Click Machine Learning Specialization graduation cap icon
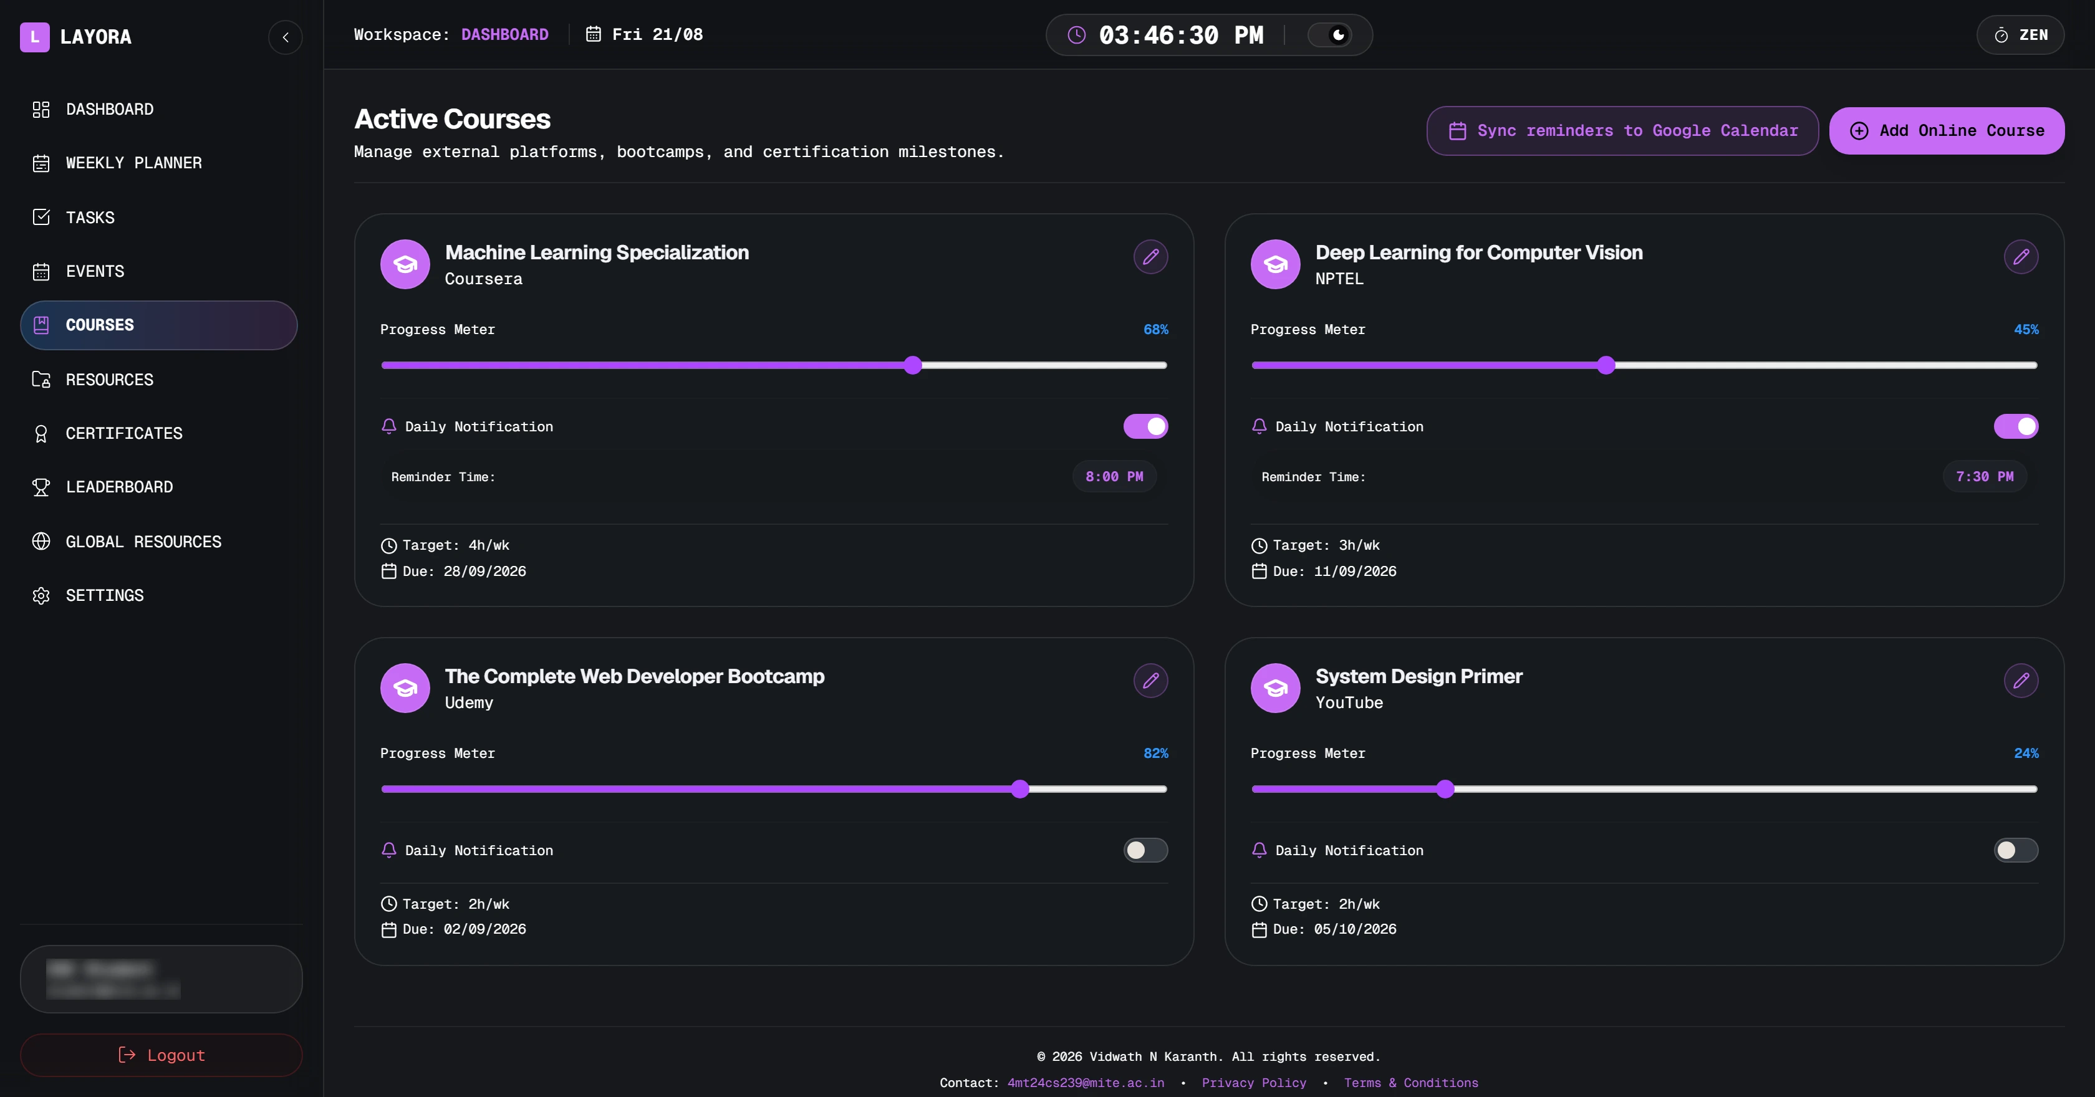This screenshot has height=1097, width=2095. coord(405,264)
